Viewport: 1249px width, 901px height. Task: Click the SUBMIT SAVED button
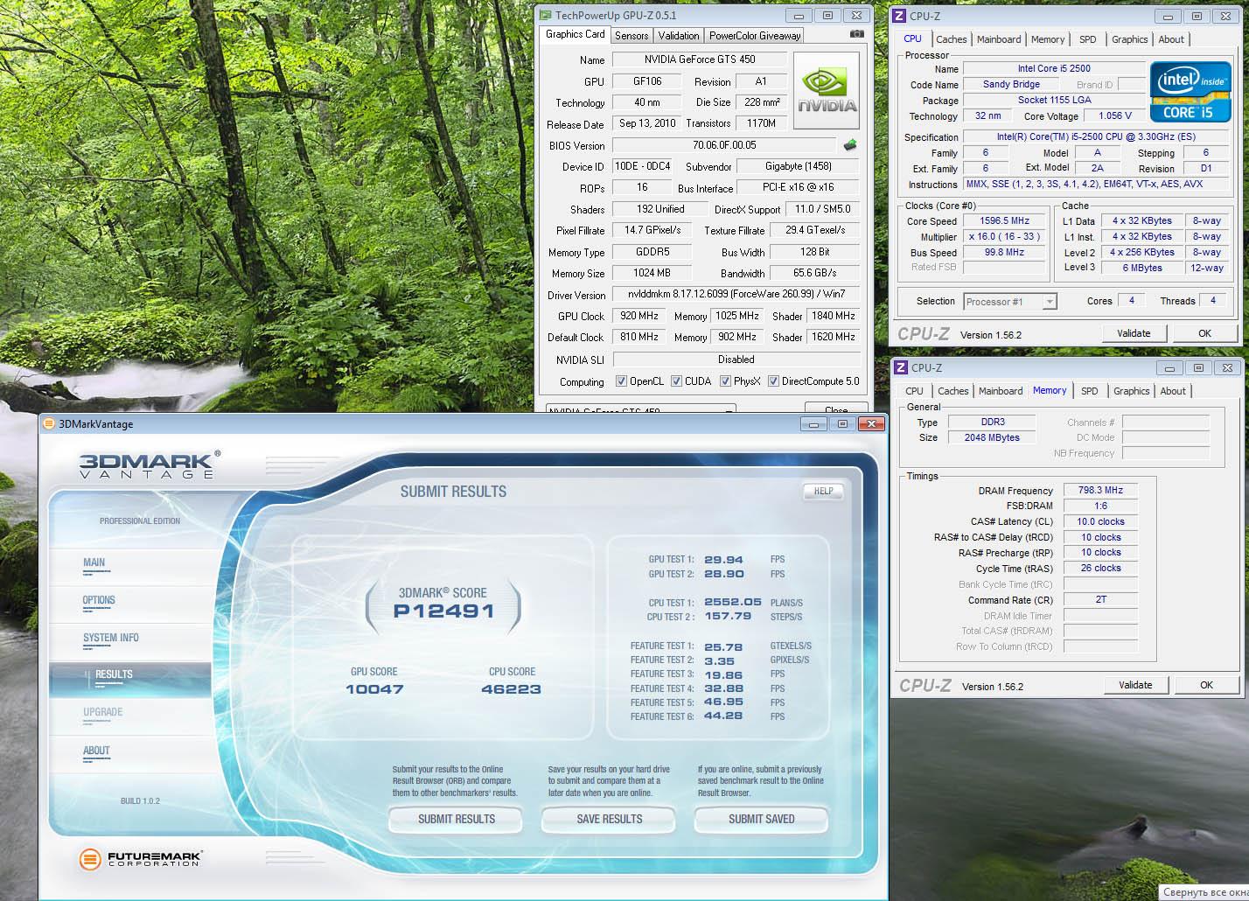(x=761, y=819)
